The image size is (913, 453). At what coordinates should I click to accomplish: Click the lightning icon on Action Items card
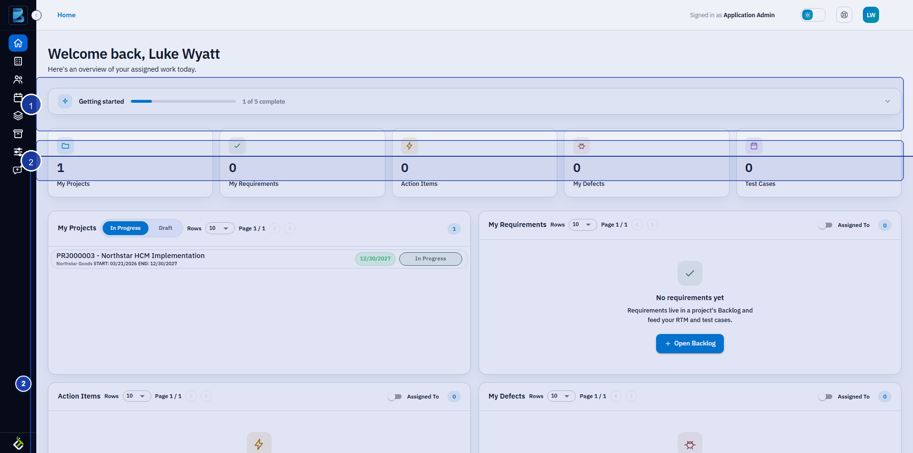coord(410,146)
